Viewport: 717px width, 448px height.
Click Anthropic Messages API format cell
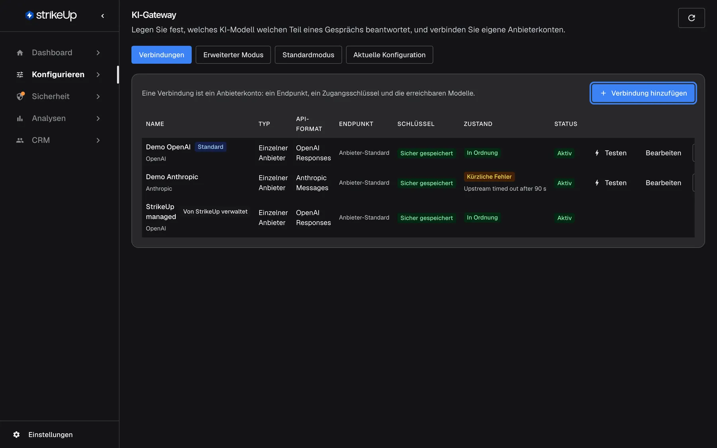pyautogui.click(x=312, y=183)
